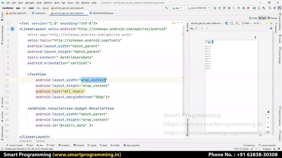
Task: Click zoom to fit screen icon
Action: [x=268, y=133]
